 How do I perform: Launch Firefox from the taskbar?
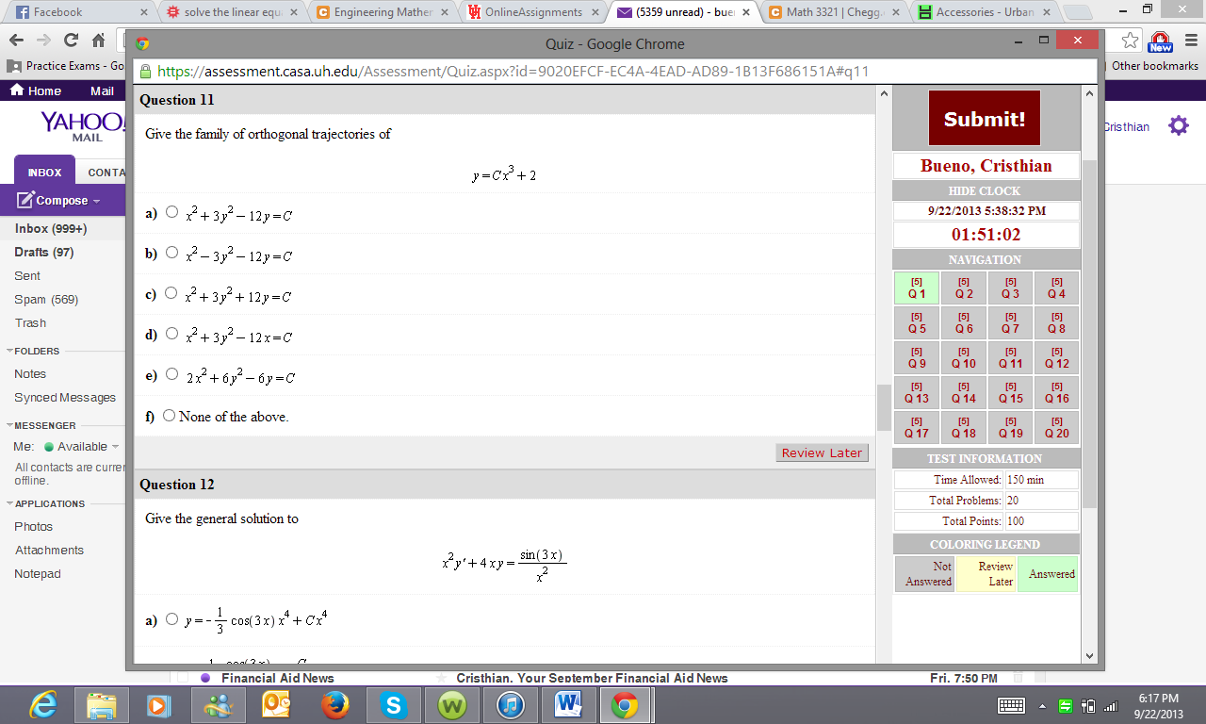pos(334,704)
